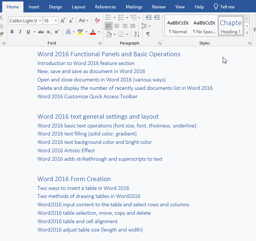This screenshot has height=241, width=256.
Task: Apply the Heading 1 style
Action: tap(230, 26)
